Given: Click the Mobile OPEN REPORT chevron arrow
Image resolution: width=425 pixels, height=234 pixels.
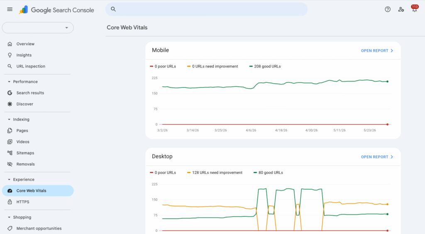Looking at the screenshot, I should point(392,51).
